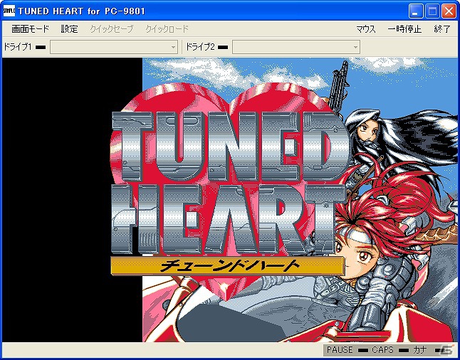Toggle マウス capture in menu bar

(x=366, y=29)
